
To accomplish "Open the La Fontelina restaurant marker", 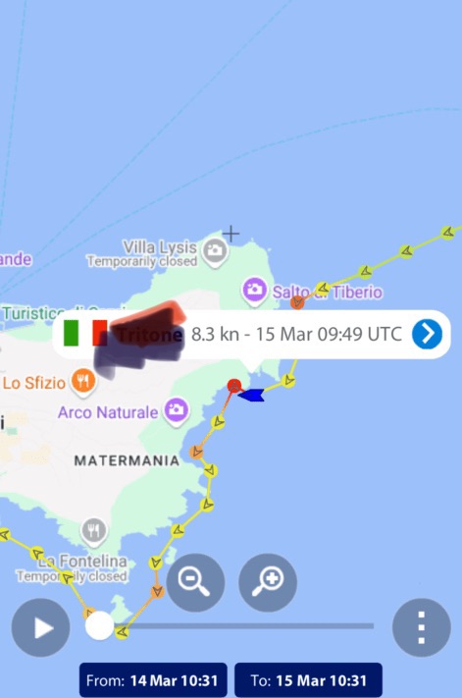I will pyautogui.click(x=94, y=532).
